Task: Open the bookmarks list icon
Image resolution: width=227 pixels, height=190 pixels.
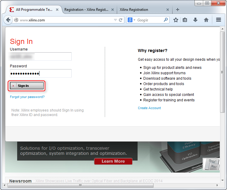Action: [185, 20]
